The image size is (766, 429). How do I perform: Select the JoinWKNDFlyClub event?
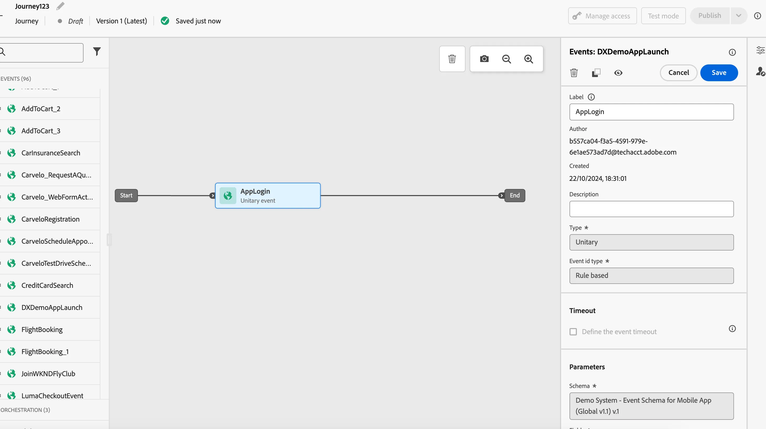[50, 374]
